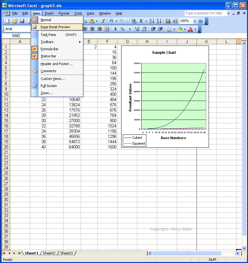Click the AutoSum sigma icon
The image size is (248, 263).
141,21
